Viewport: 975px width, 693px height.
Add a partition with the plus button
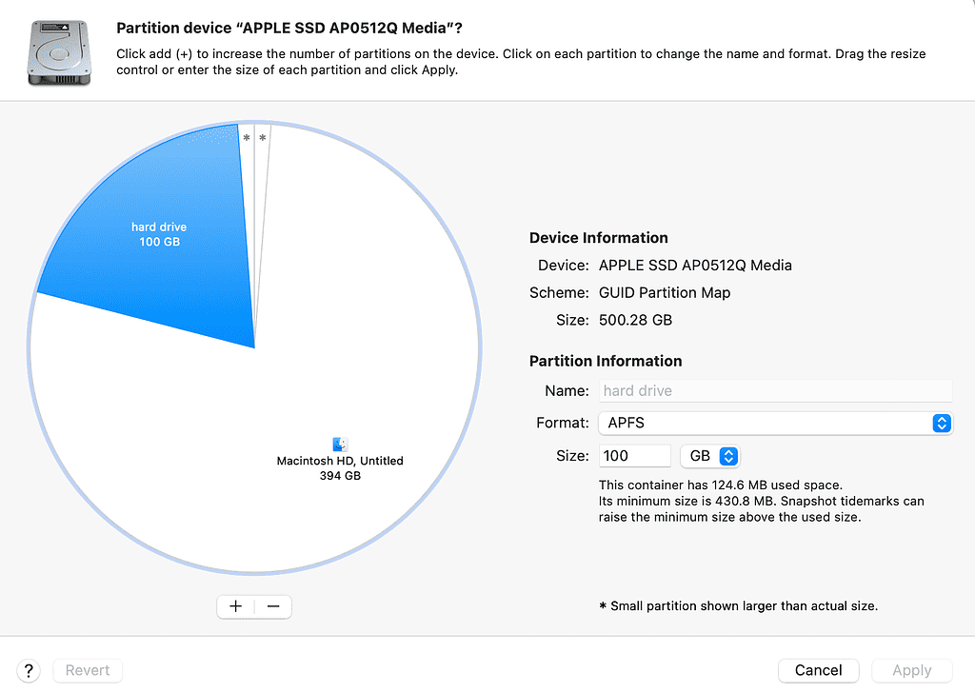point(236,606)
